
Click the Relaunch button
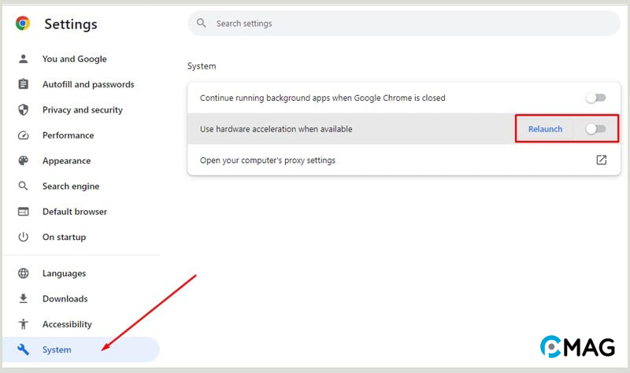click(x=545, y=129)
